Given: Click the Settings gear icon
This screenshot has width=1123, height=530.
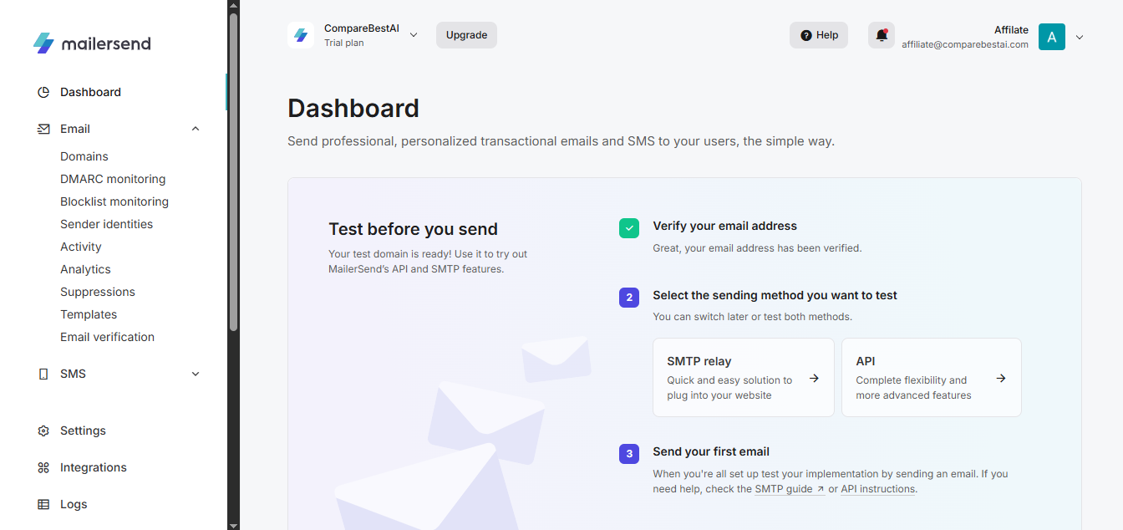Looking at the screenshot, I should 43,431.
